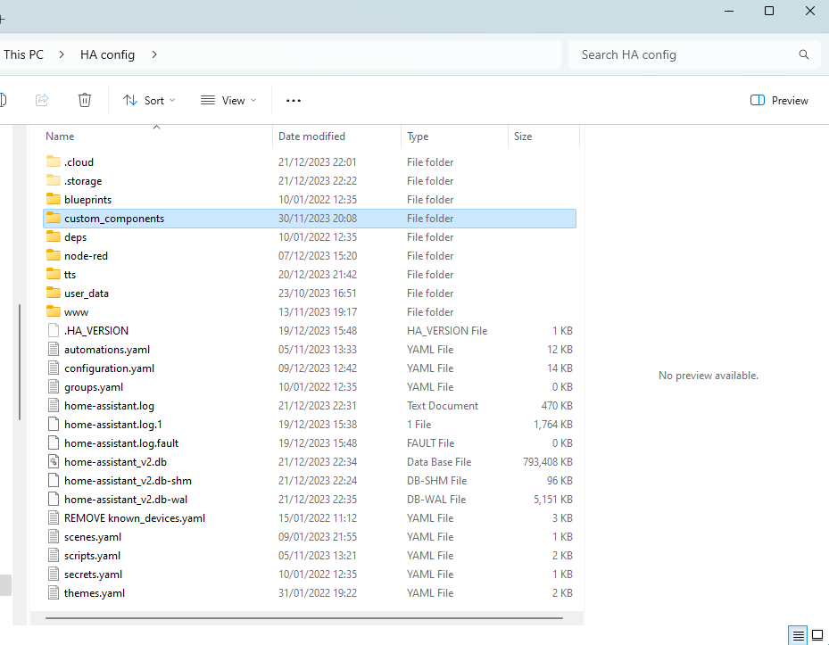
Task: Open the See more ellipsis menu
Action: pyautogui.click(x=293, y=100)
